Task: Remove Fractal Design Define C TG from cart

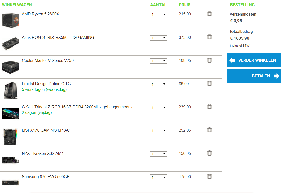Action: point(210,83)
